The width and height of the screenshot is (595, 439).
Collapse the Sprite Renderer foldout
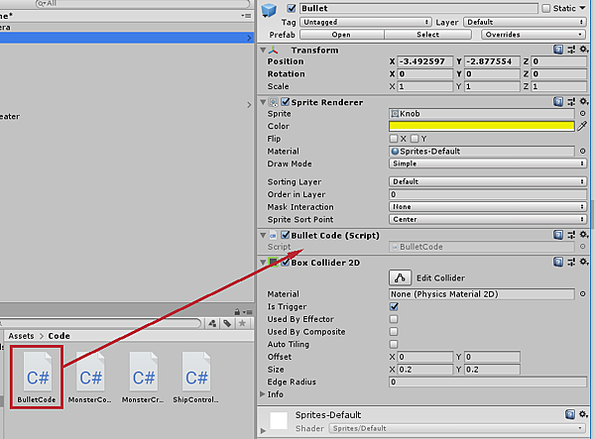(x=263, y=102)
